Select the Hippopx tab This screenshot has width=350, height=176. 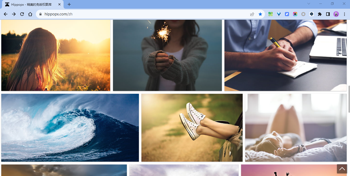click(31, 4)
